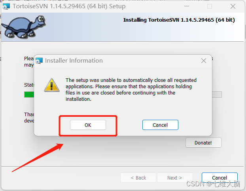Close the Installer Information dialog with X
Screen dimensions: 246x191
click(x=204, y=61)
